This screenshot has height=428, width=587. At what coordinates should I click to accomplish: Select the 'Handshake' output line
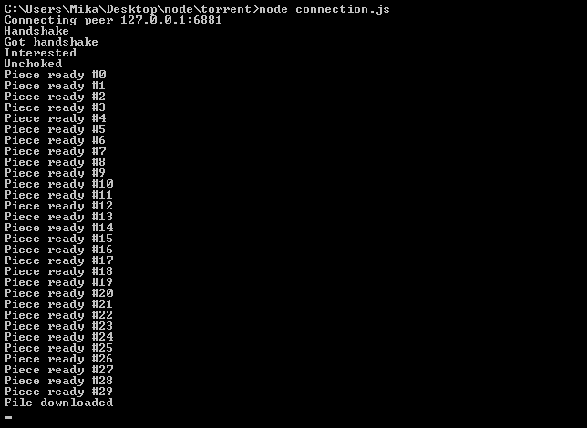[x=36, y=31]
